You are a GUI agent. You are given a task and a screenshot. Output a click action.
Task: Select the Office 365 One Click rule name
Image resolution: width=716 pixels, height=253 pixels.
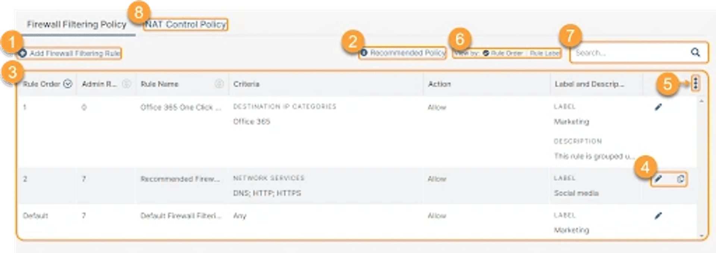point(181,107)
